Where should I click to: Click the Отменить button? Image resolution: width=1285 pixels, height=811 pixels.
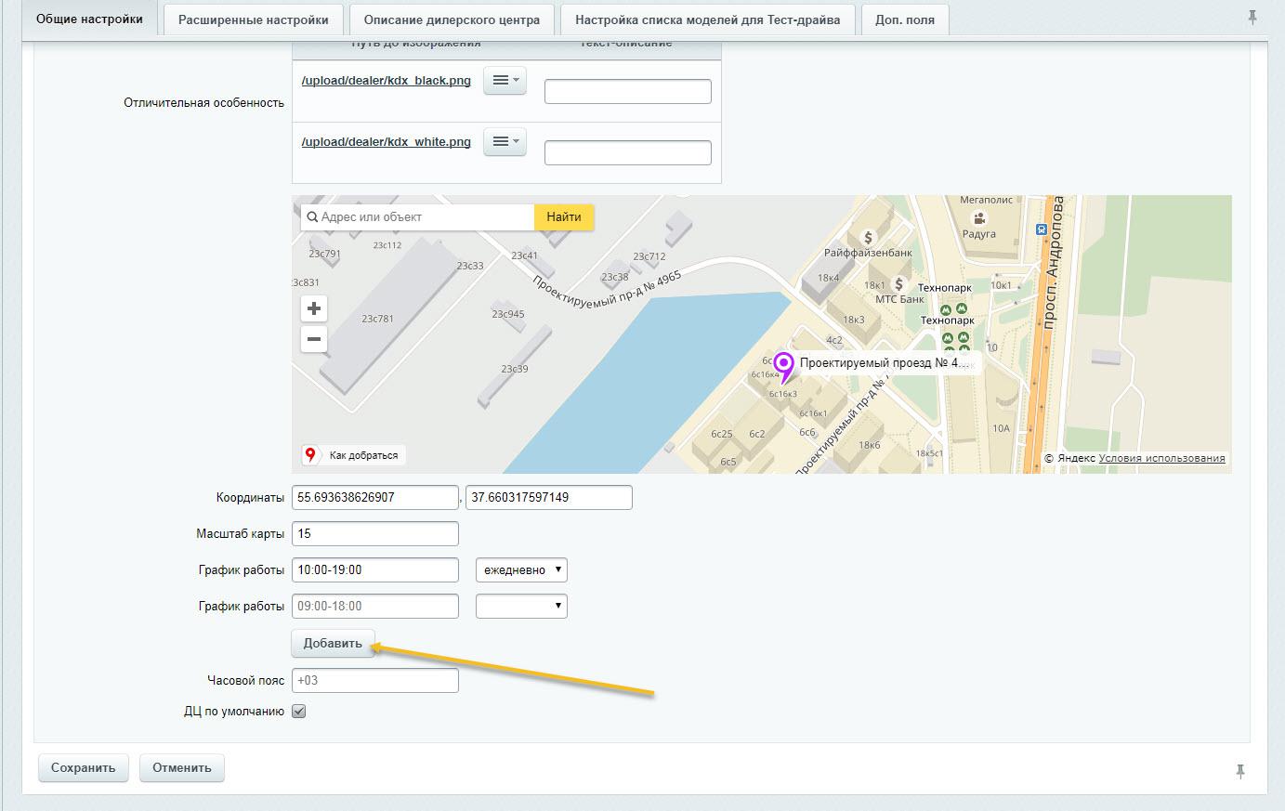click(182, 768)
